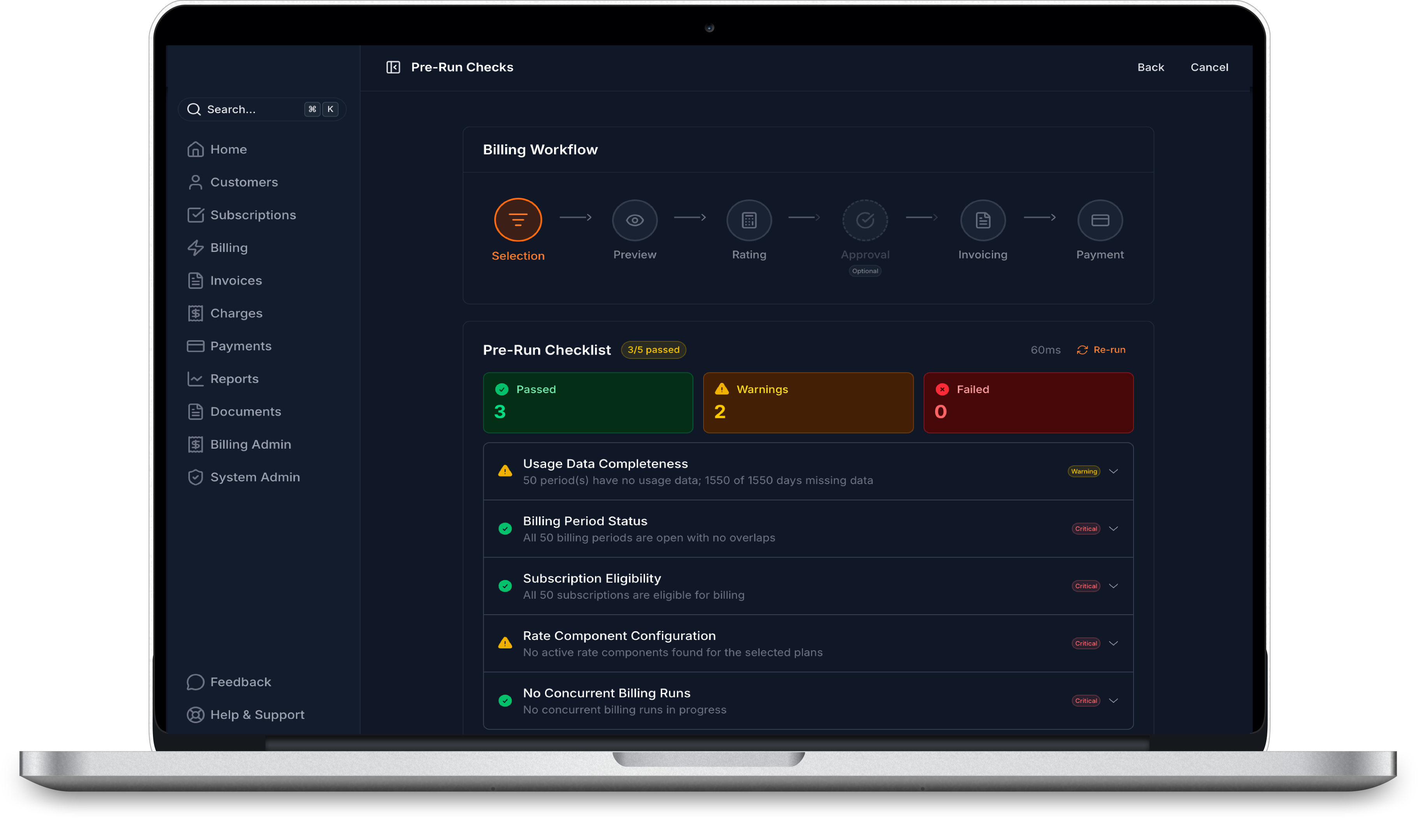This screenshot has width=1418, height=818.
Task: Click the Billing lightning icon
Action: [195, 247]
